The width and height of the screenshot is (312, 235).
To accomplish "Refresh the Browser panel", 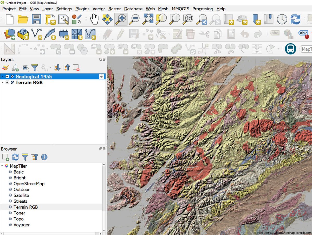I will 15,157.
